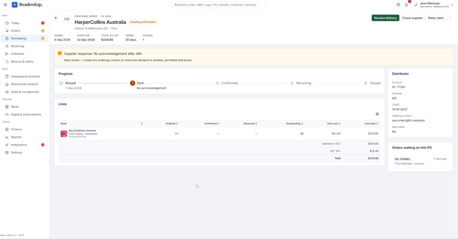Screen dimensions: 458x239
Task: Collapse the sidebar with the hamburger icon
Action: click(5, 5)
